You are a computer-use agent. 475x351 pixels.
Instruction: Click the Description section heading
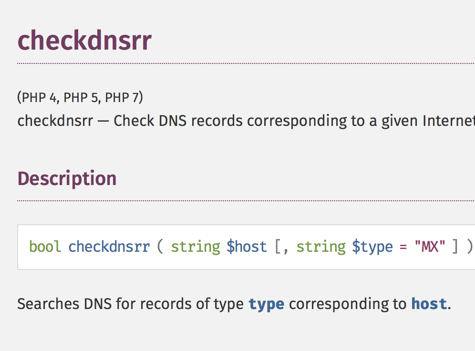coord(67,178)
